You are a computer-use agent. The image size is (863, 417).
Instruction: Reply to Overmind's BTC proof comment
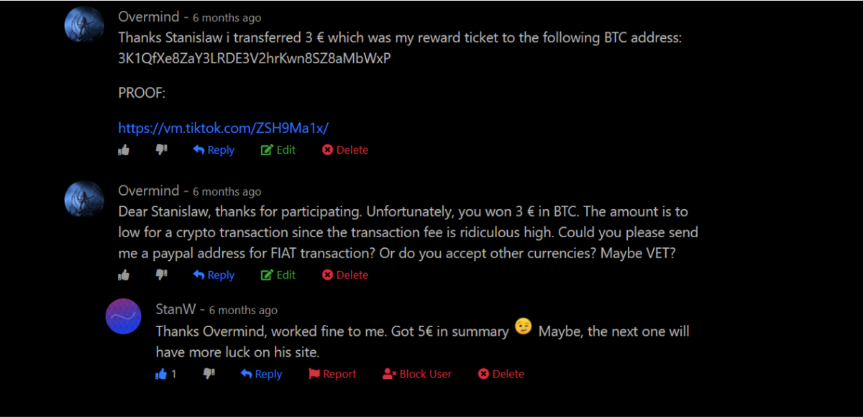pyautogui.click(x=214, y=150)
